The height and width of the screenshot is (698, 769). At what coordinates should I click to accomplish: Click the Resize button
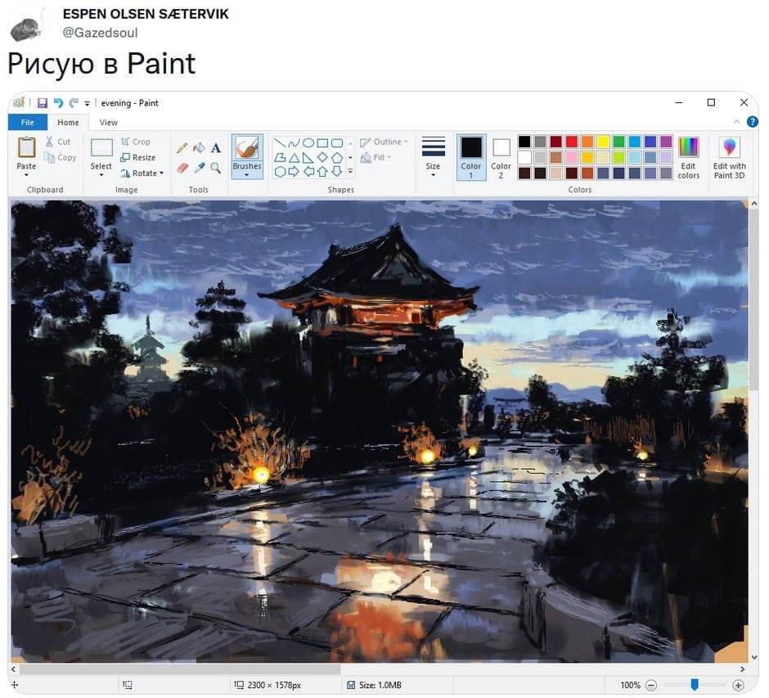(x=137, y=157)
